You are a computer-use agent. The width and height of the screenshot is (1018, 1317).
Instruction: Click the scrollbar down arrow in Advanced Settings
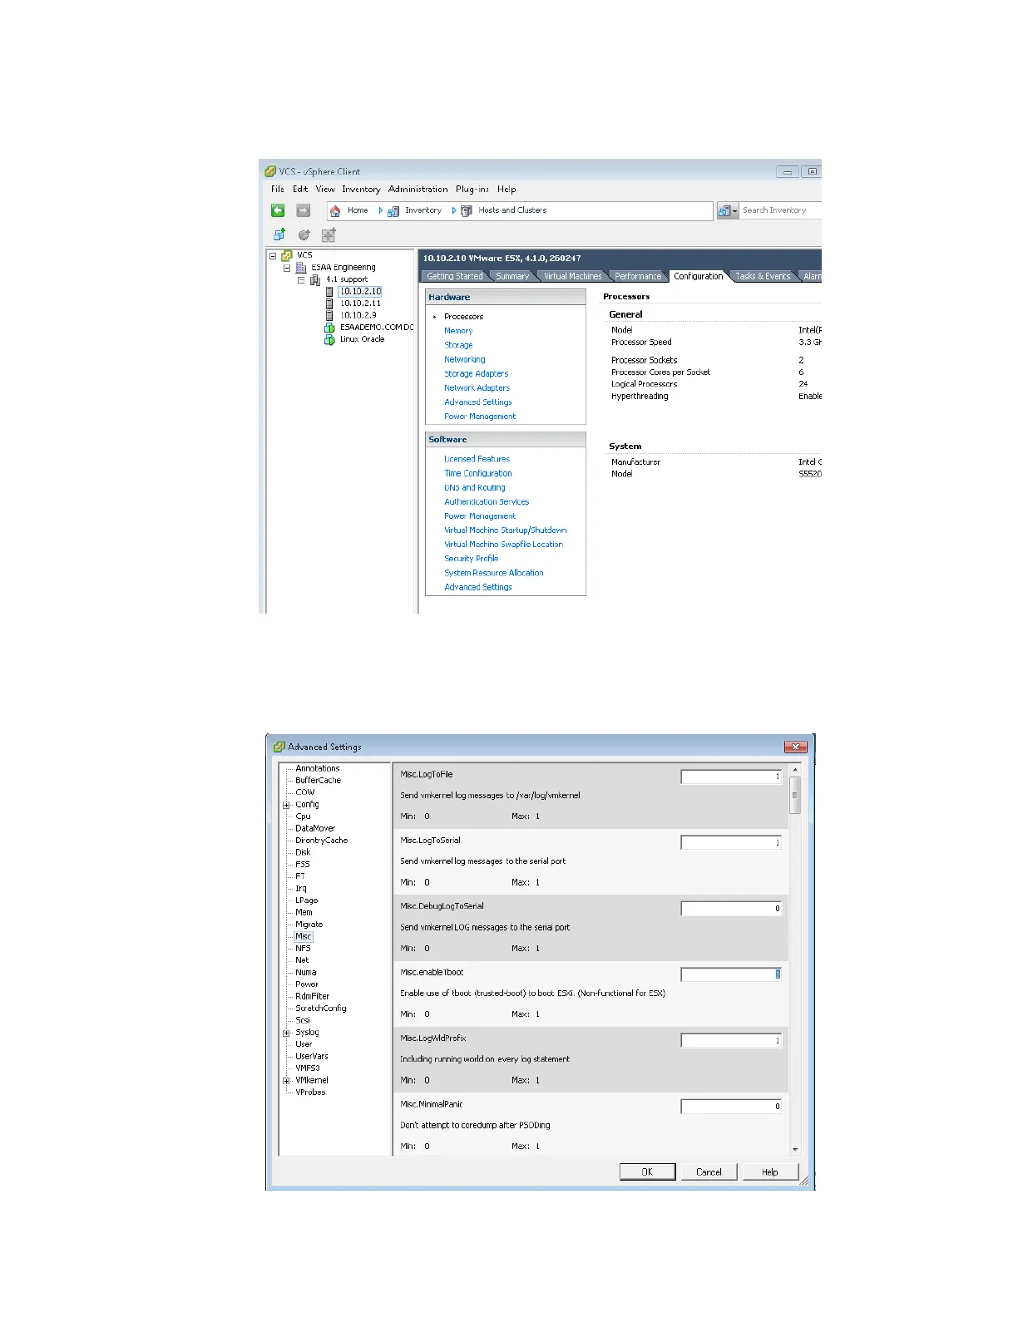pos(795,1150)
